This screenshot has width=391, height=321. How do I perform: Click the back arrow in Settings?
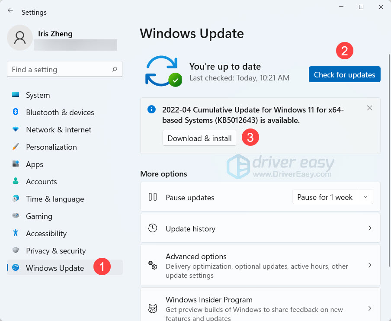[x=10, y=11]
